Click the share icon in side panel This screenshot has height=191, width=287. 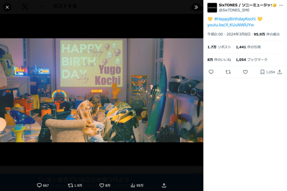[x=280, y=72]
